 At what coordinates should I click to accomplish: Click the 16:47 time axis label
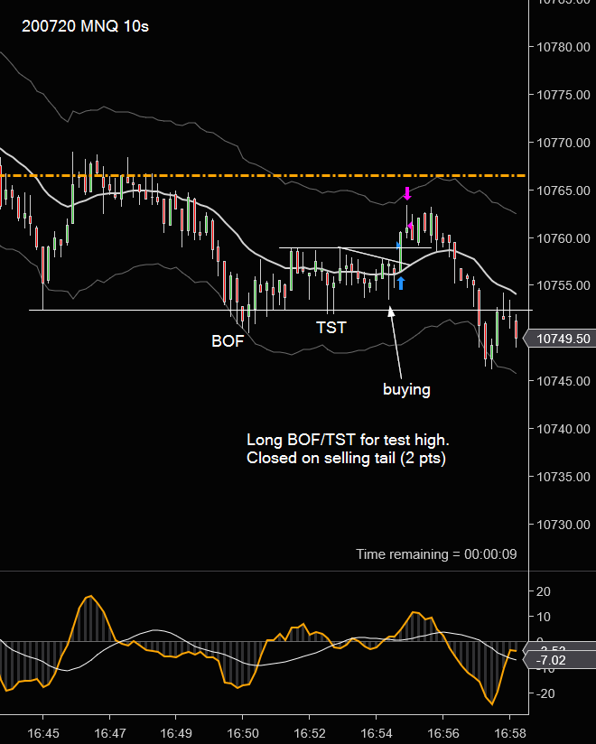pos(110,733)
